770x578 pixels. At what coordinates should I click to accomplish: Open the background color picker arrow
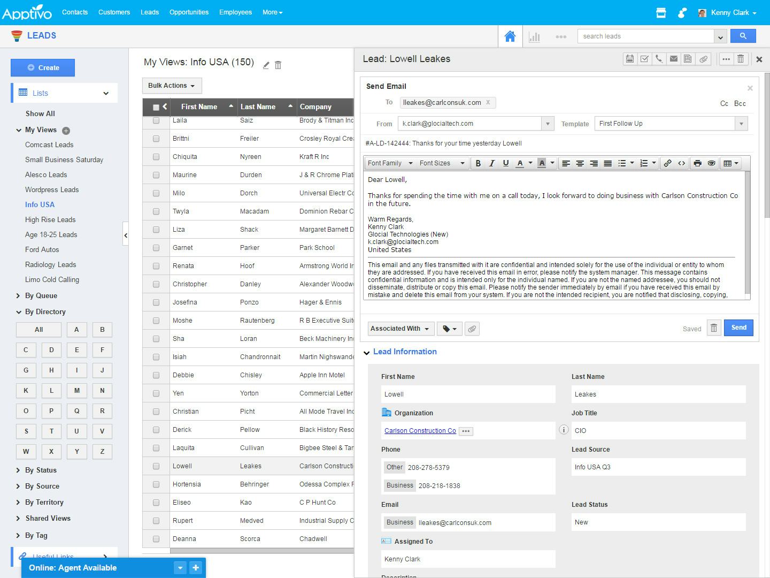click(x=552, y=163)
